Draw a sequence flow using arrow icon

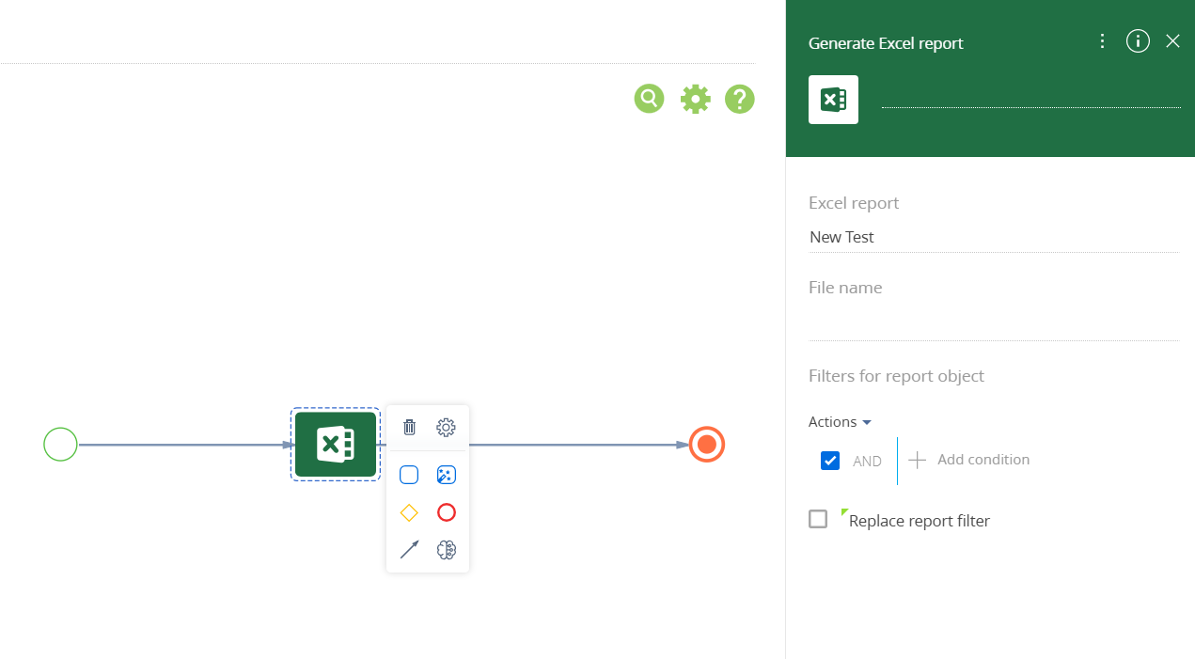click(x=409, y=550)
